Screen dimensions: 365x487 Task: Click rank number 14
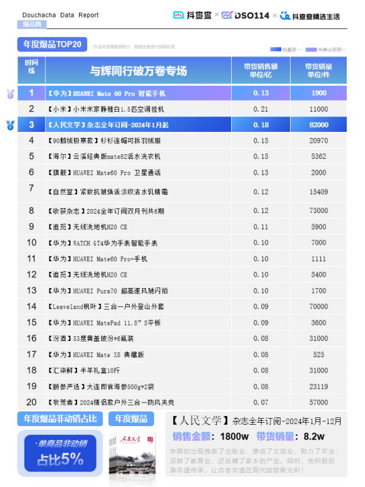[x=31, y=306]
